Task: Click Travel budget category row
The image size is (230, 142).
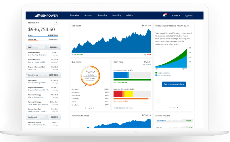Action: coord(90,102)
